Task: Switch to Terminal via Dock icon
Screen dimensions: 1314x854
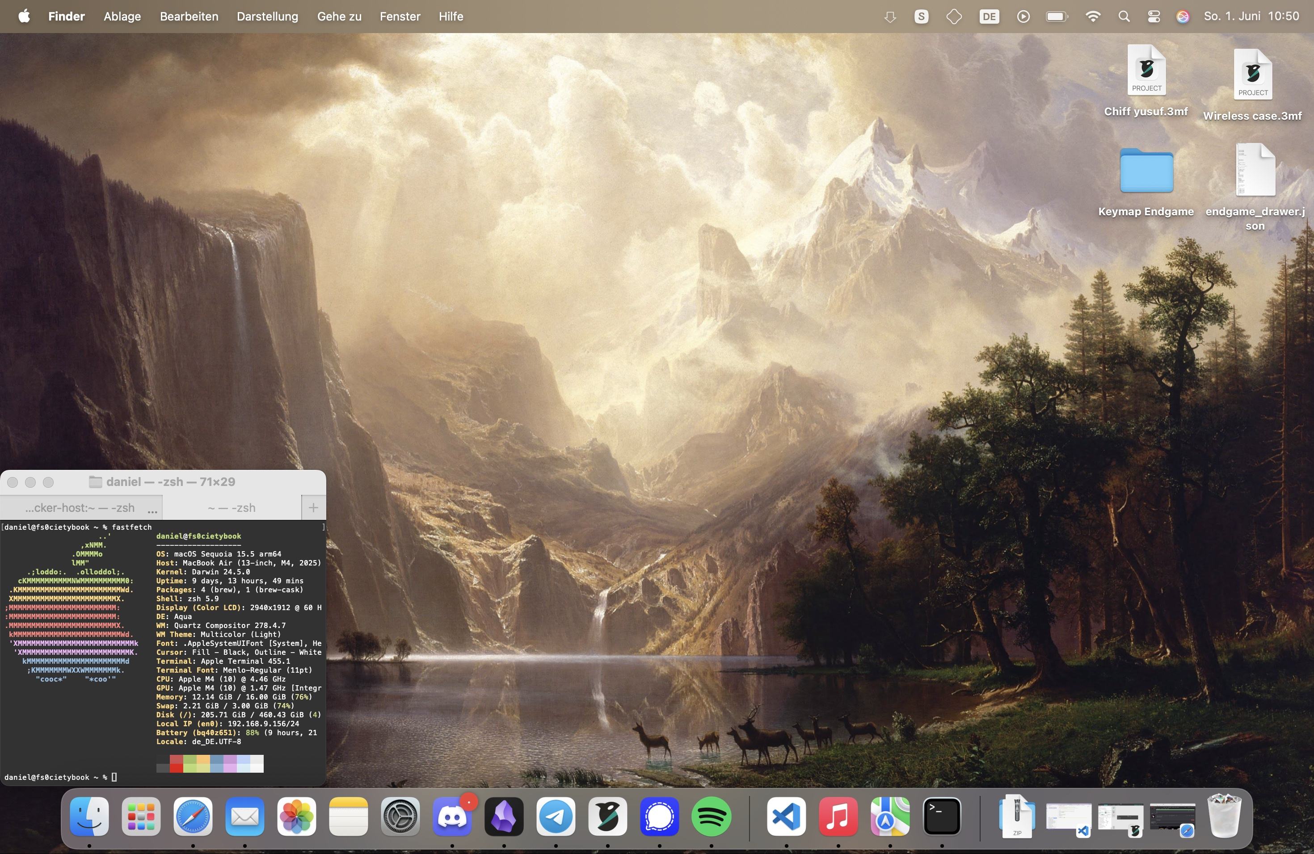Action: [942, 816]
